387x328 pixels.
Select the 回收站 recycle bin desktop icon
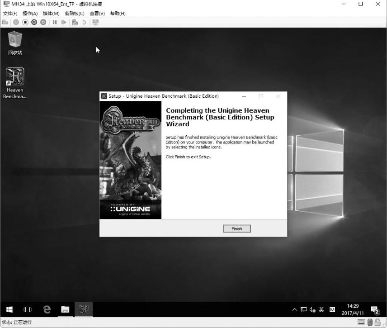coord(15,43)
